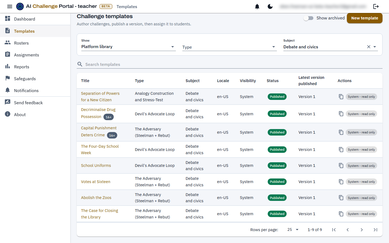Click the New template button
Image resolution: width=389 pixels, height=243 pixels.
(365, 18)
